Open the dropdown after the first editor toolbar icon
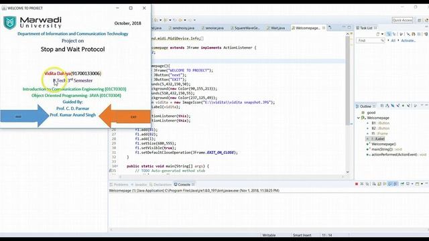The image size is (429, 241). [x=160, y=20]
